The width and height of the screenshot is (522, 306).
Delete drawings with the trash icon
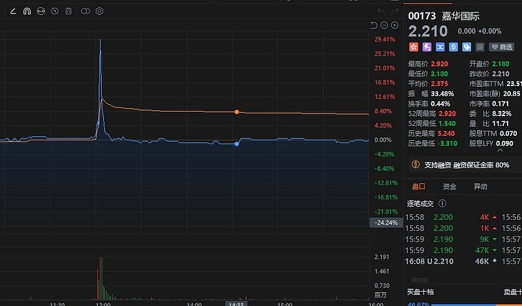69,11
